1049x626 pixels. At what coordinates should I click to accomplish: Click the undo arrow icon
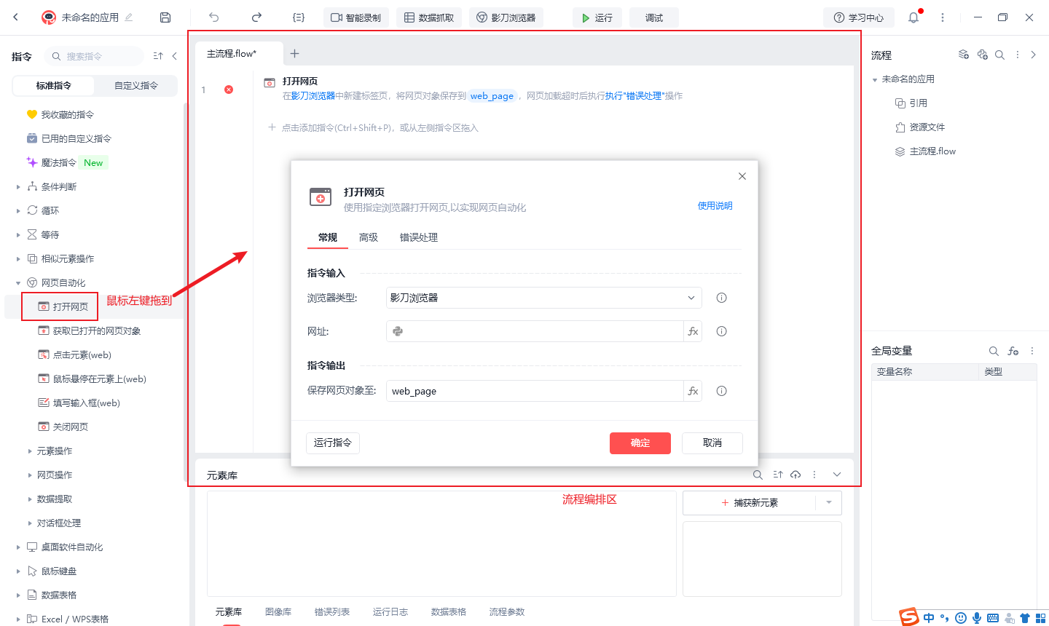click(x=213, y=17)
